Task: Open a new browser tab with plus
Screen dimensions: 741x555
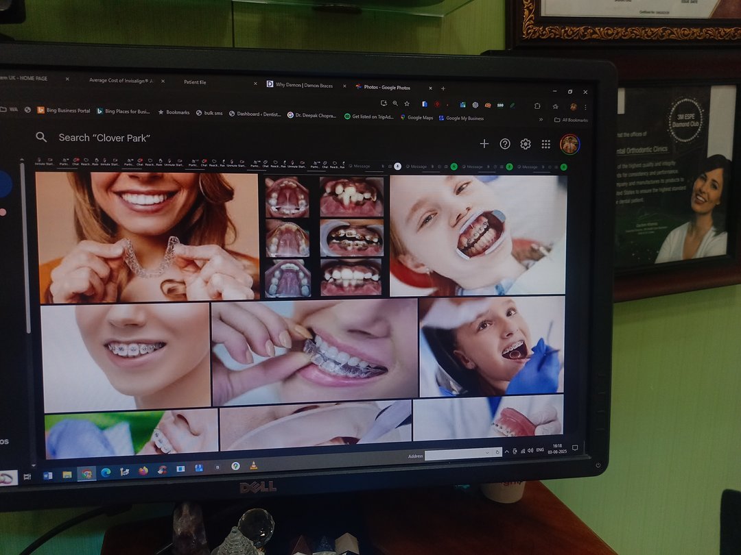Action: (x=443, y=88)
